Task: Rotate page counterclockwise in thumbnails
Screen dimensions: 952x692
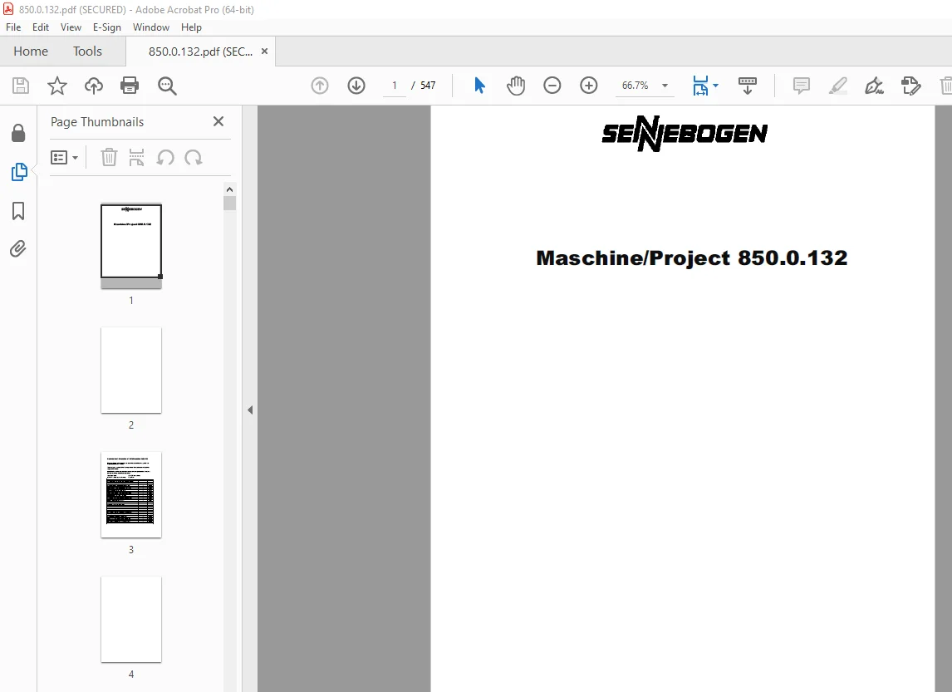Action: tap(165, 158)
